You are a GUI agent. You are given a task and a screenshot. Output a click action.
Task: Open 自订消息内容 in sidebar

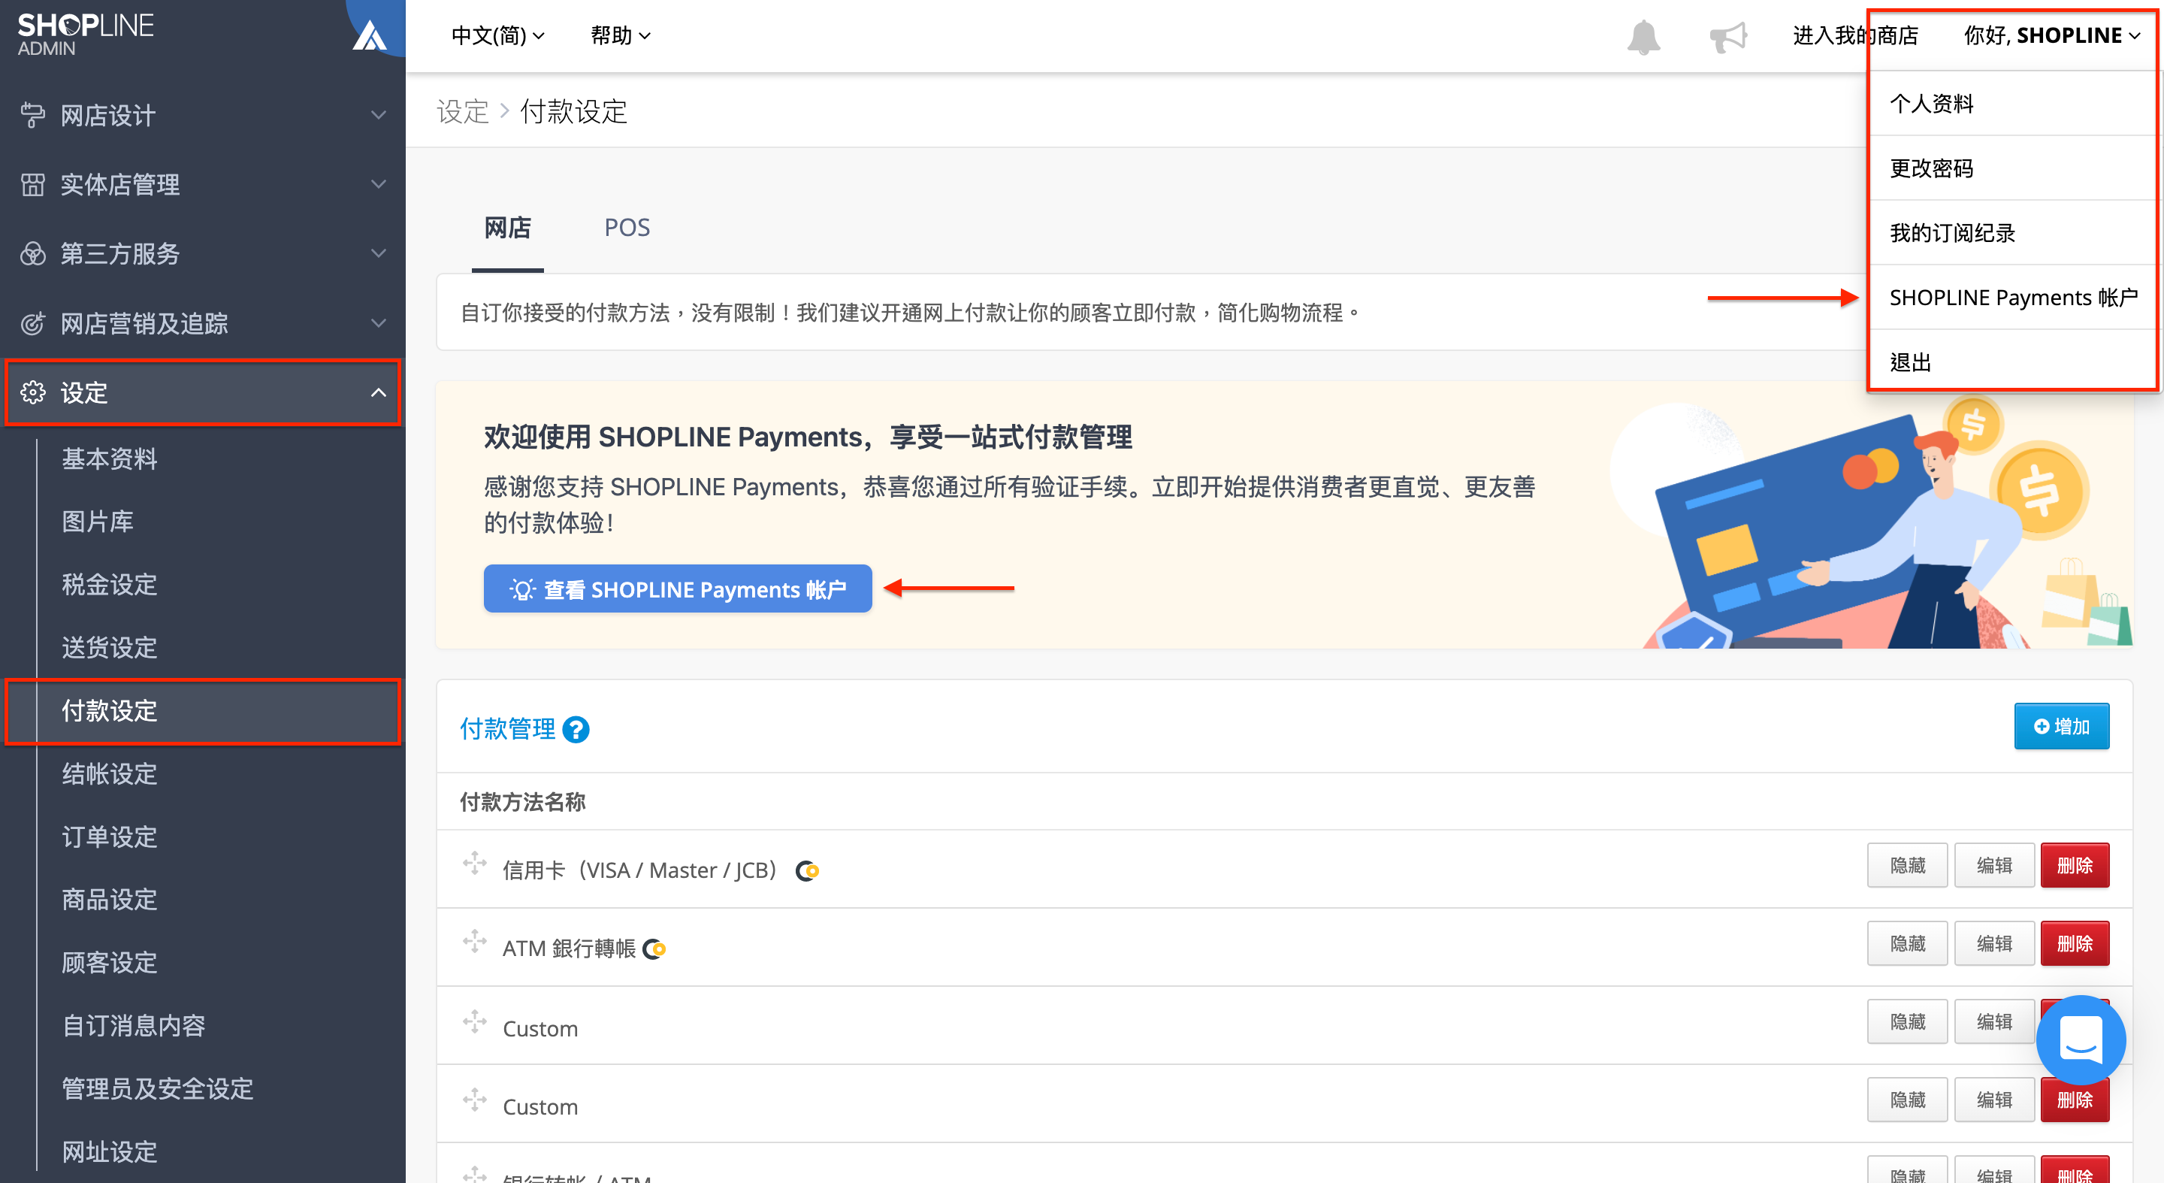(134, 1026)
